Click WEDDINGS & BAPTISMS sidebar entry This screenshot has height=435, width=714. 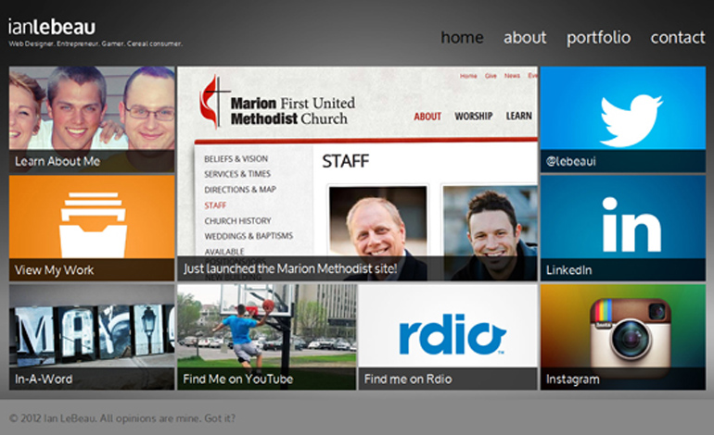[x=249, y=236]
